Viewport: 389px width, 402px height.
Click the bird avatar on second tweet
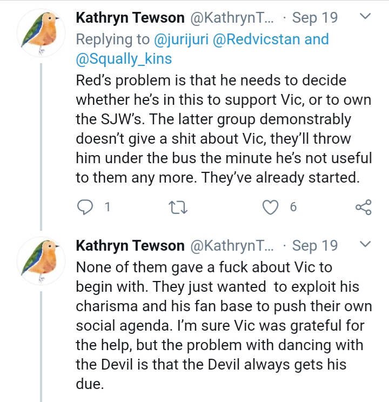point(41,261)
